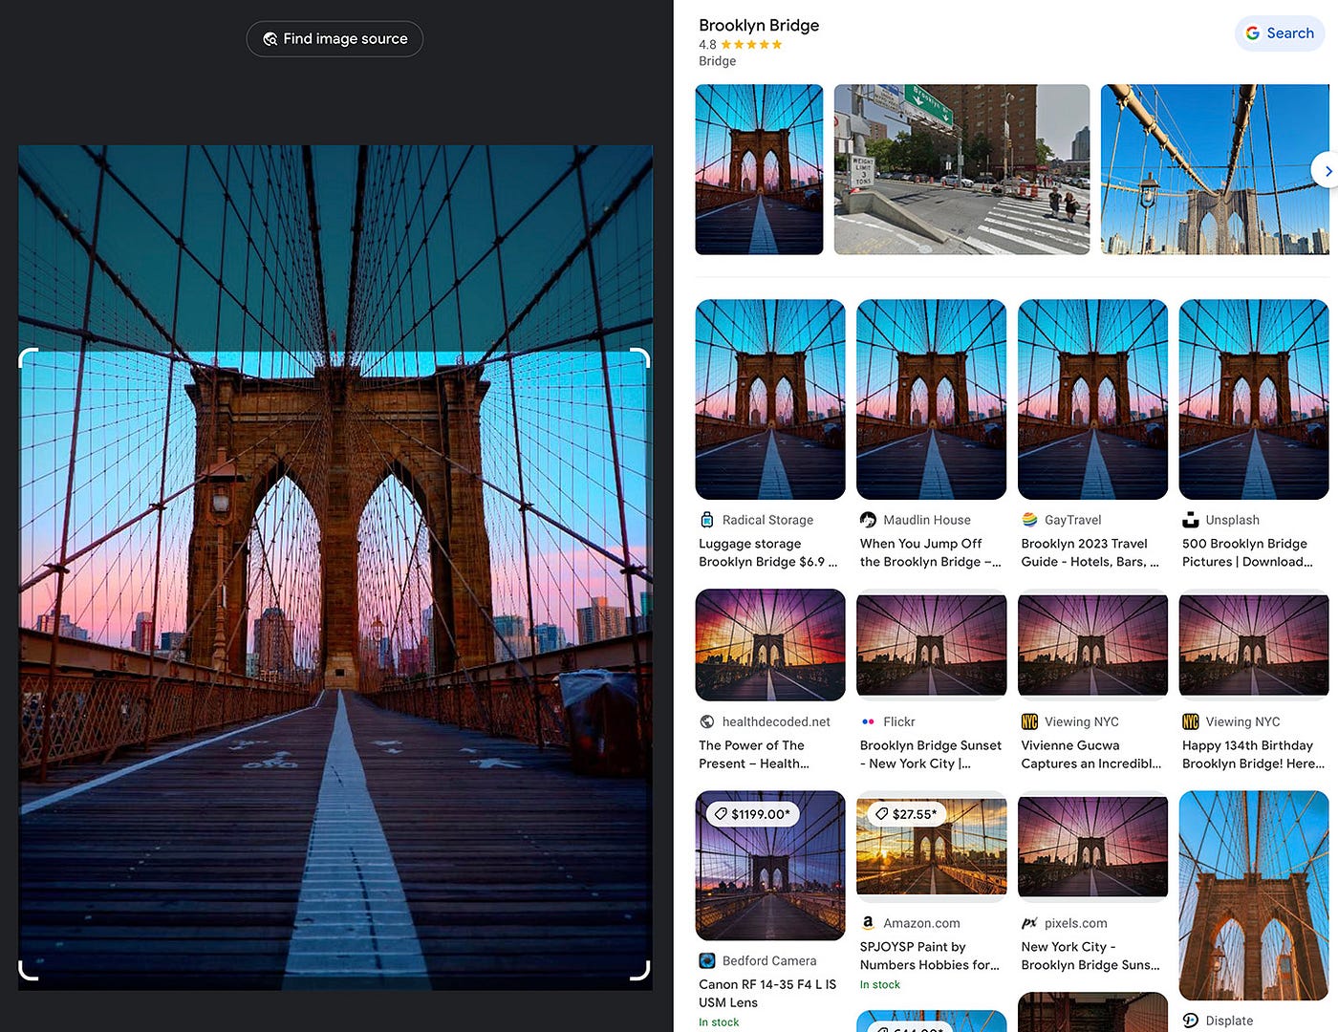
Task: Click the bottom-right crop corner handle
Action: tap(641, 971)
